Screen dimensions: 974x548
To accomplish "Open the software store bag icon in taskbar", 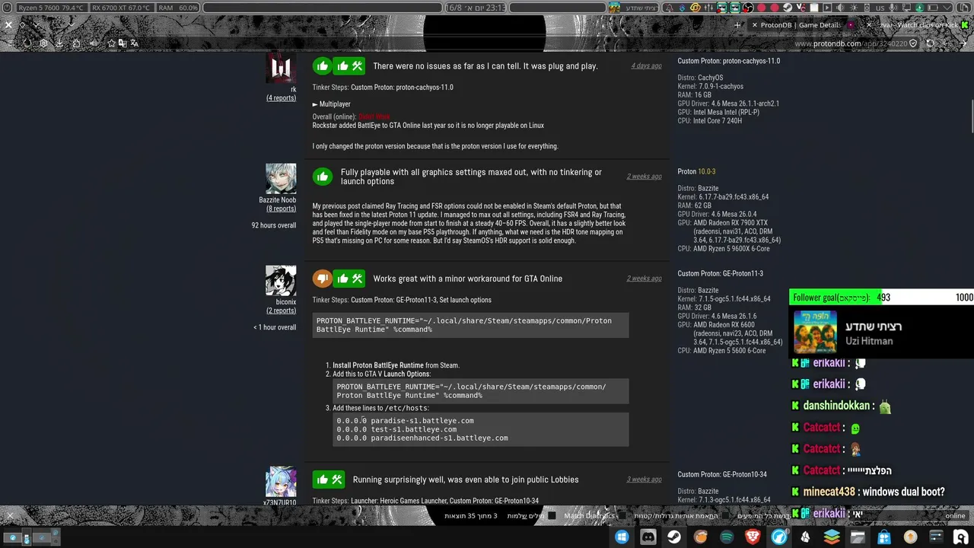I will click(x=884, y=537).
